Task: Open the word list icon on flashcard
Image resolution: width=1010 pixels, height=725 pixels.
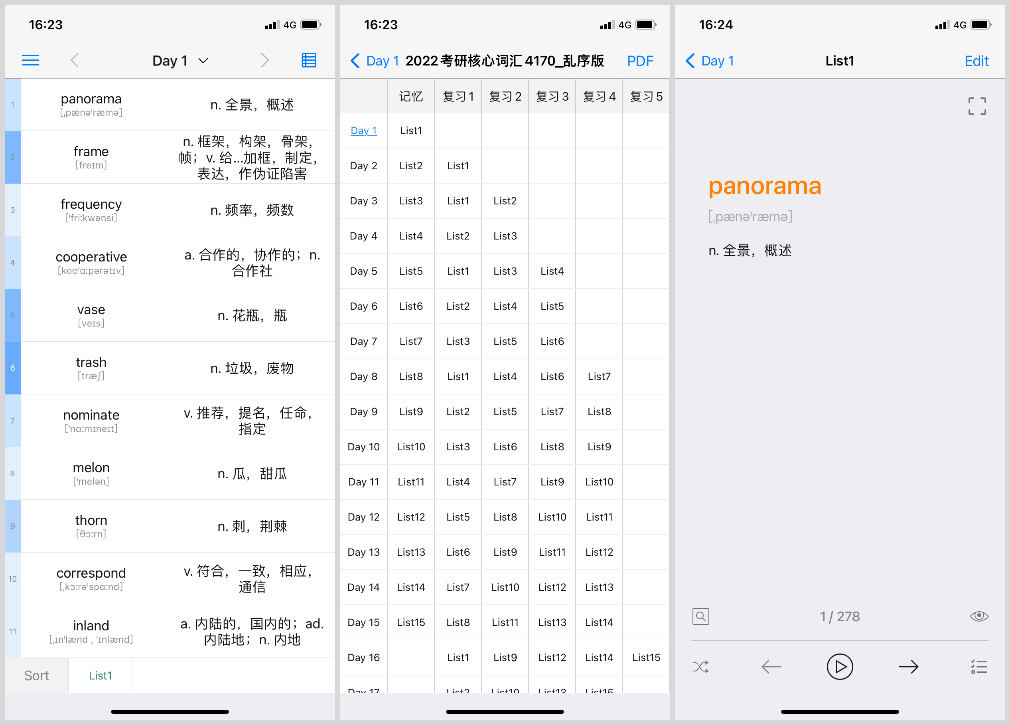Action: (979, 667)
